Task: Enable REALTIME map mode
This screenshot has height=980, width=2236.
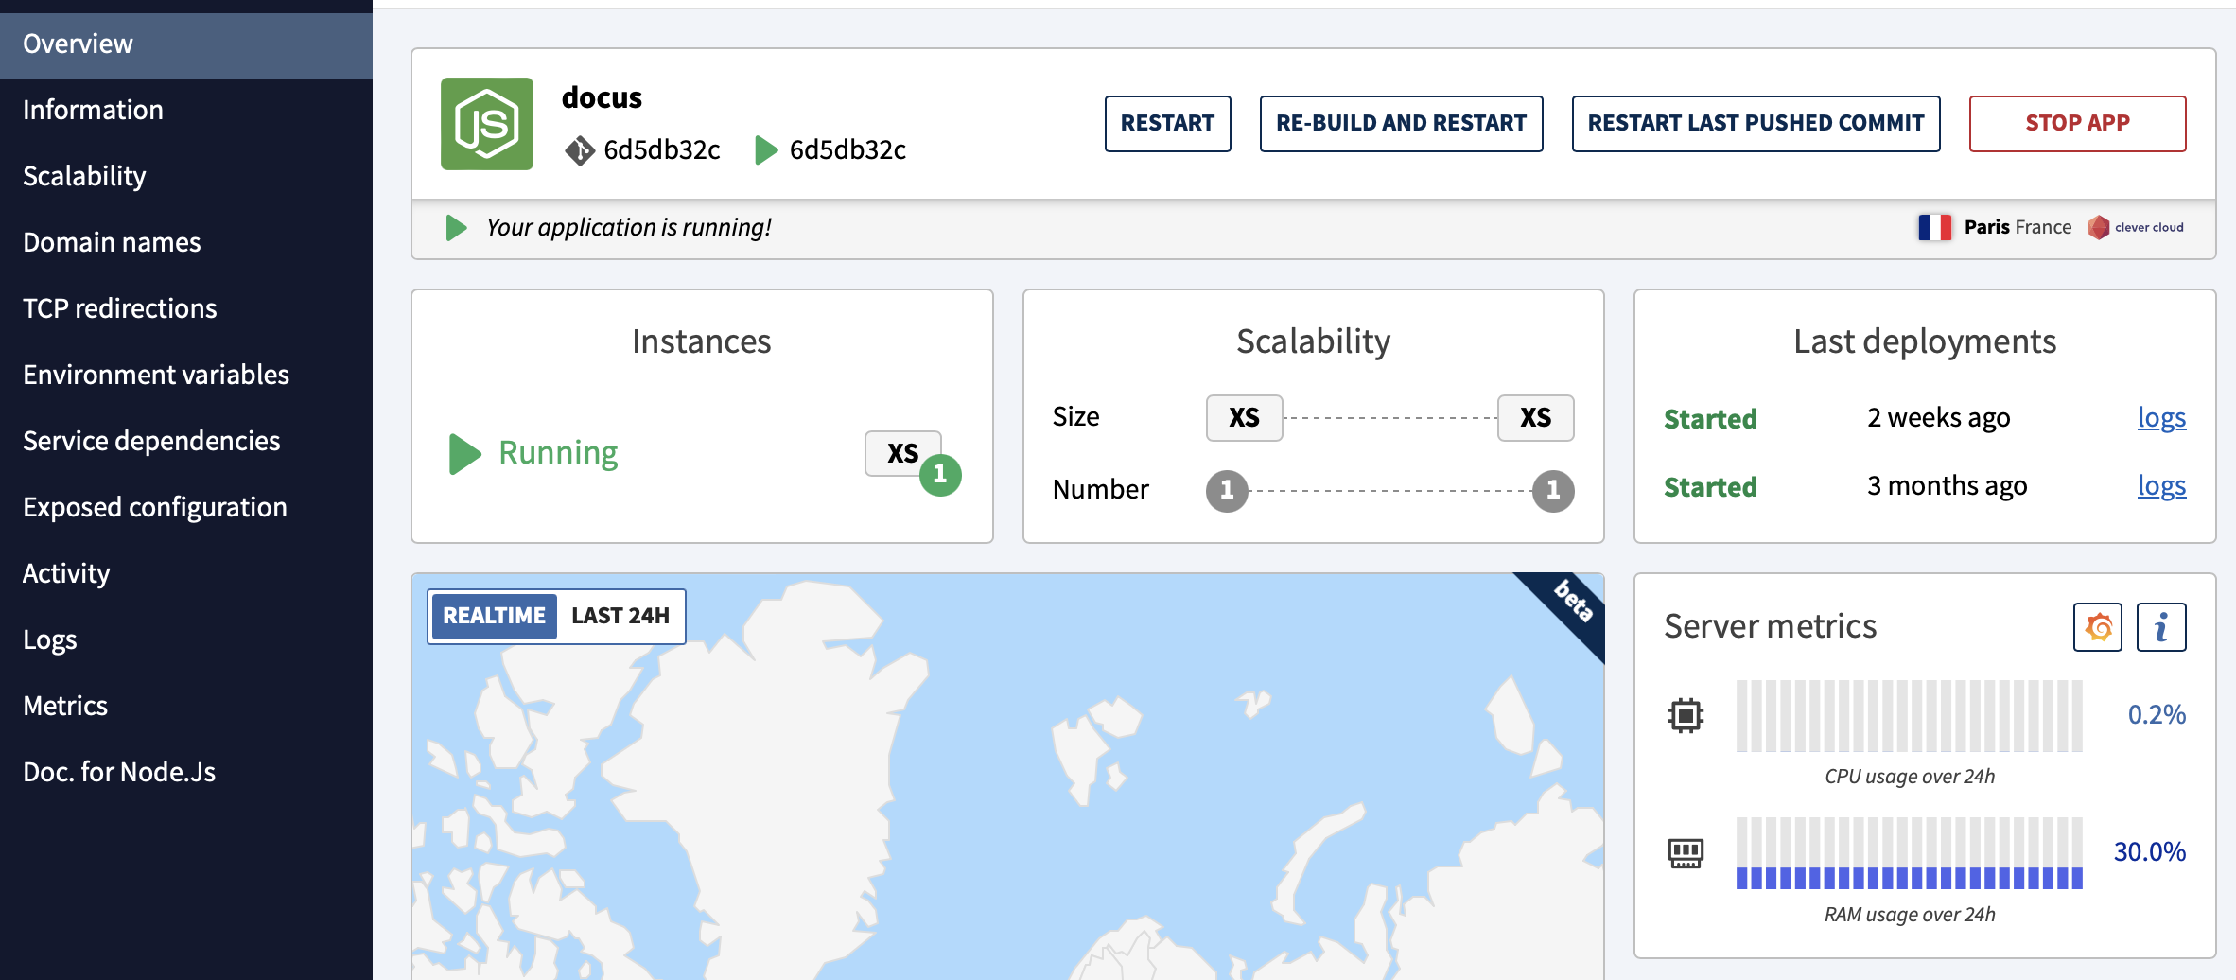Action: coord(494,616)
